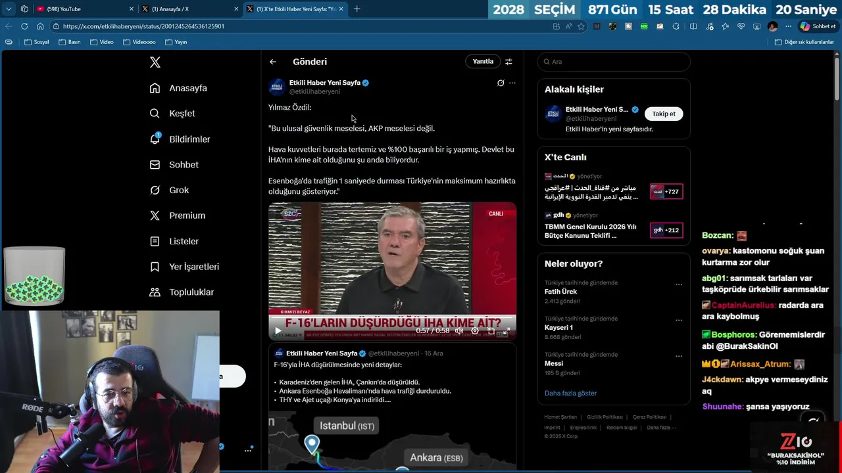
Task: Click the account more options dots
Action: click(248, 450)
